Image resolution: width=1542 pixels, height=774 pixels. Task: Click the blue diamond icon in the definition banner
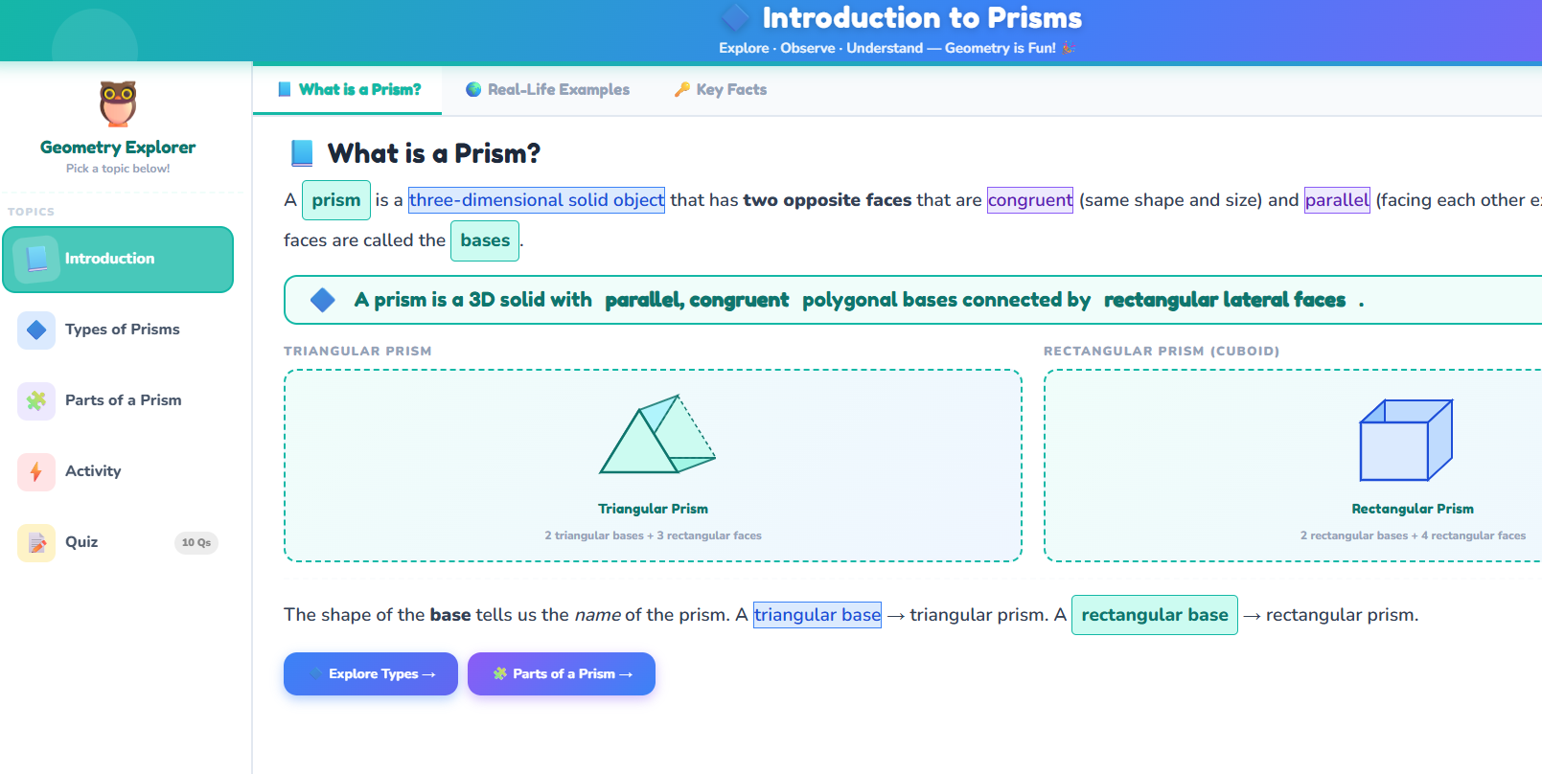pyautogui.click(x=323, y=299)
